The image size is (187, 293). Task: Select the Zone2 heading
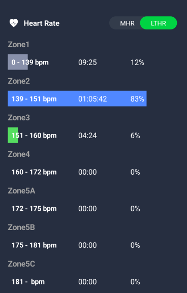(19, 81)
